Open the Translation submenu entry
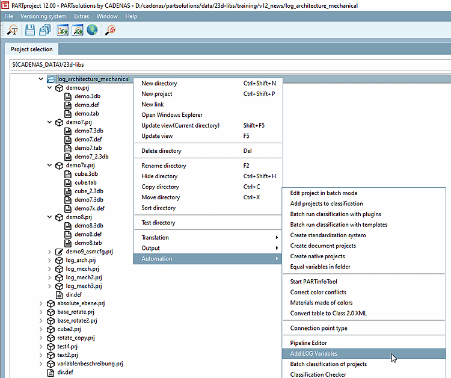This screenshot has height=378, width=451. pos(155,237)
